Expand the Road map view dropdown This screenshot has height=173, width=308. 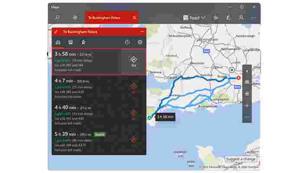(194, 18)
